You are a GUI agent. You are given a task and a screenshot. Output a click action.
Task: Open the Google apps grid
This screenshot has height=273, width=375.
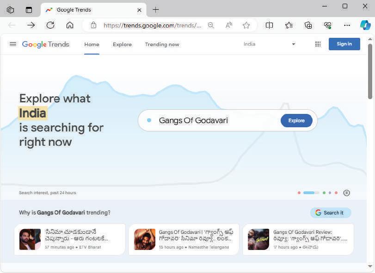tap(318, 44)
